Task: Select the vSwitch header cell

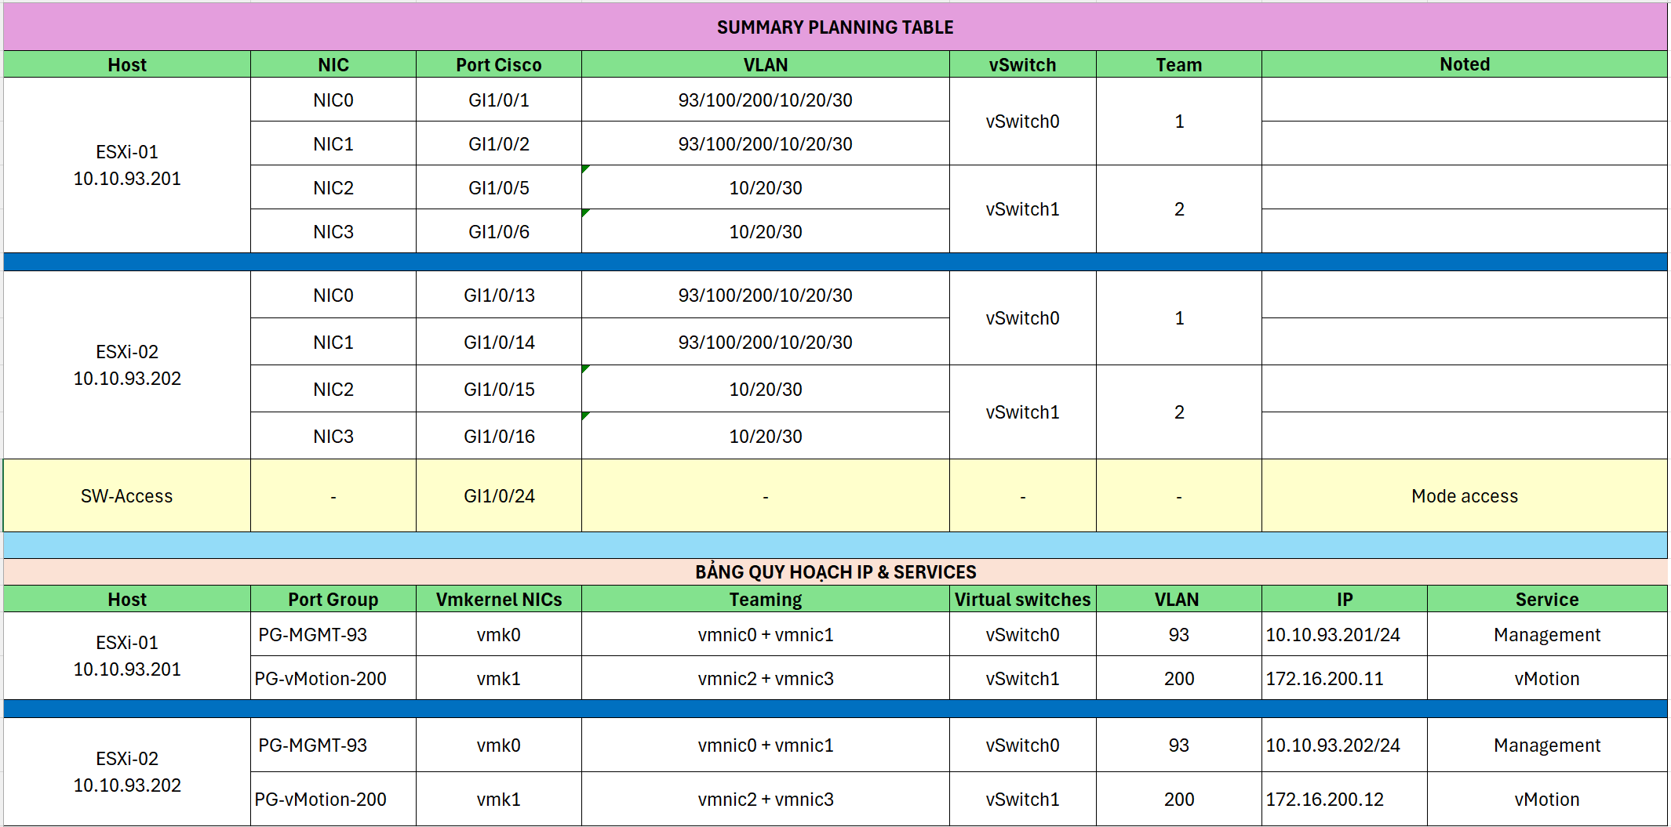Action: click(x=1022, y=64)
